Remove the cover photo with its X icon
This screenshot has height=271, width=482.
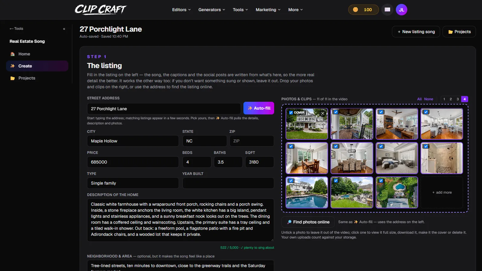323,114
